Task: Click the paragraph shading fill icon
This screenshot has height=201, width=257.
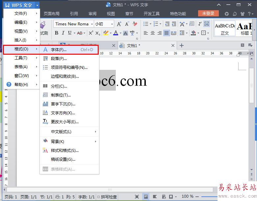Action: 193,33
